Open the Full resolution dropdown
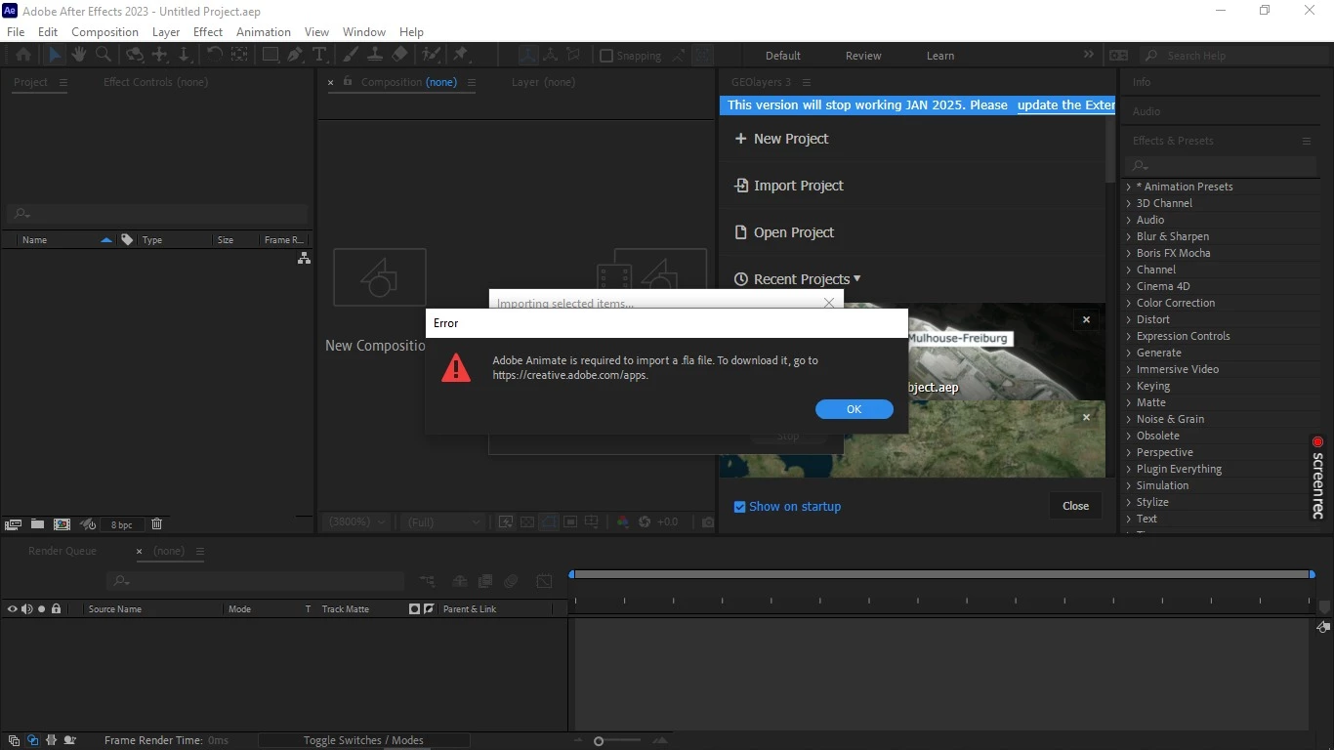1334x750 pixels. click(443, 522)
